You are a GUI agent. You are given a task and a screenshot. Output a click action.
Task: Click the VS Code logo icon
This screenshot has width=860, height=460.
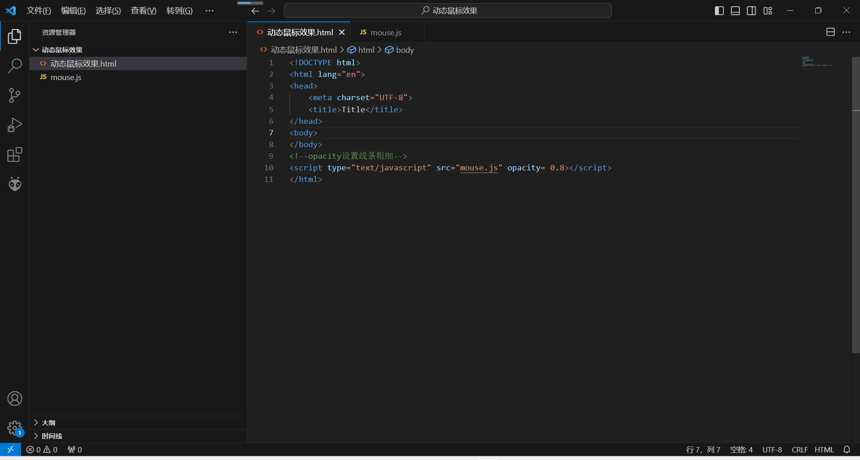tap(11, 10)
